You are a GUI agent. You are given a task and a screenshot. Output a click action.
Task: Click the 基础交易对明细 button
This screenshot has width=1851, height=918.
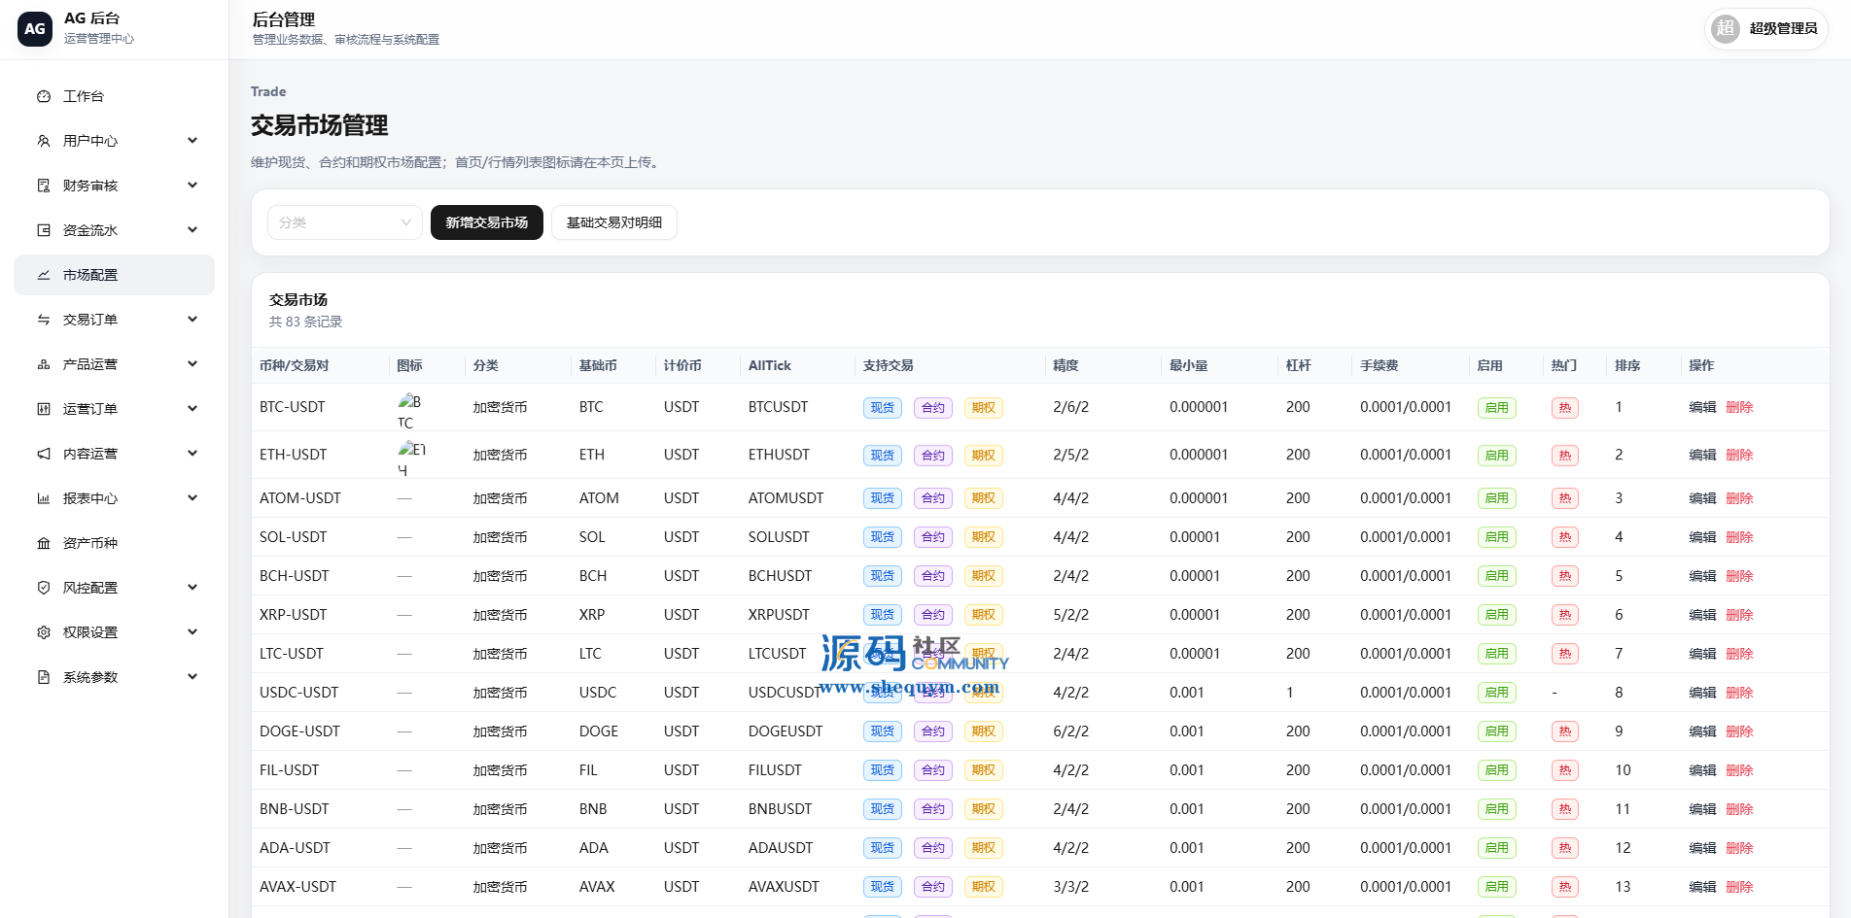614,222
